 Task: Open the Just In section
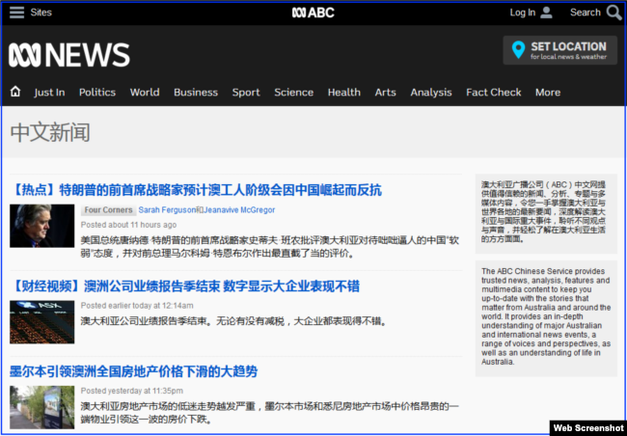coord(49,93)
